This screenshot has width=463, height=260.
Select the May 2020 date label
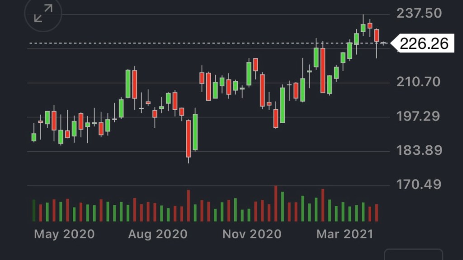(x=64, y=234)
